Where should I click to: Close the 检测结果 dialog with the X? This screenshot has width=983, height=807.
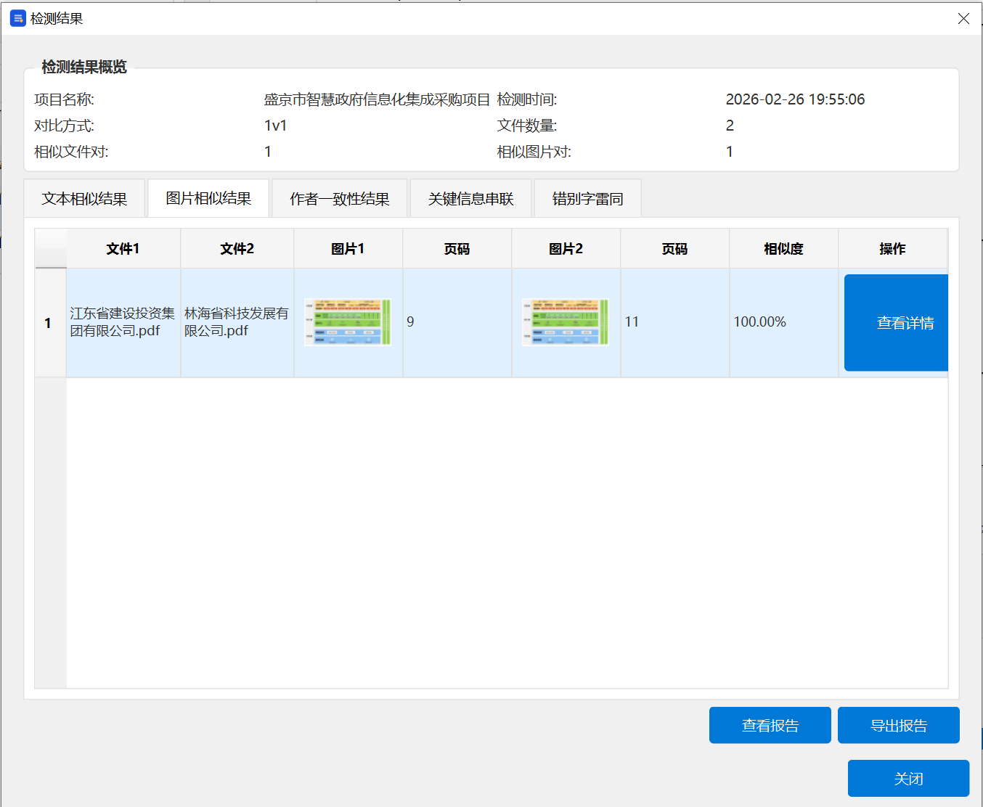(963, 19)
